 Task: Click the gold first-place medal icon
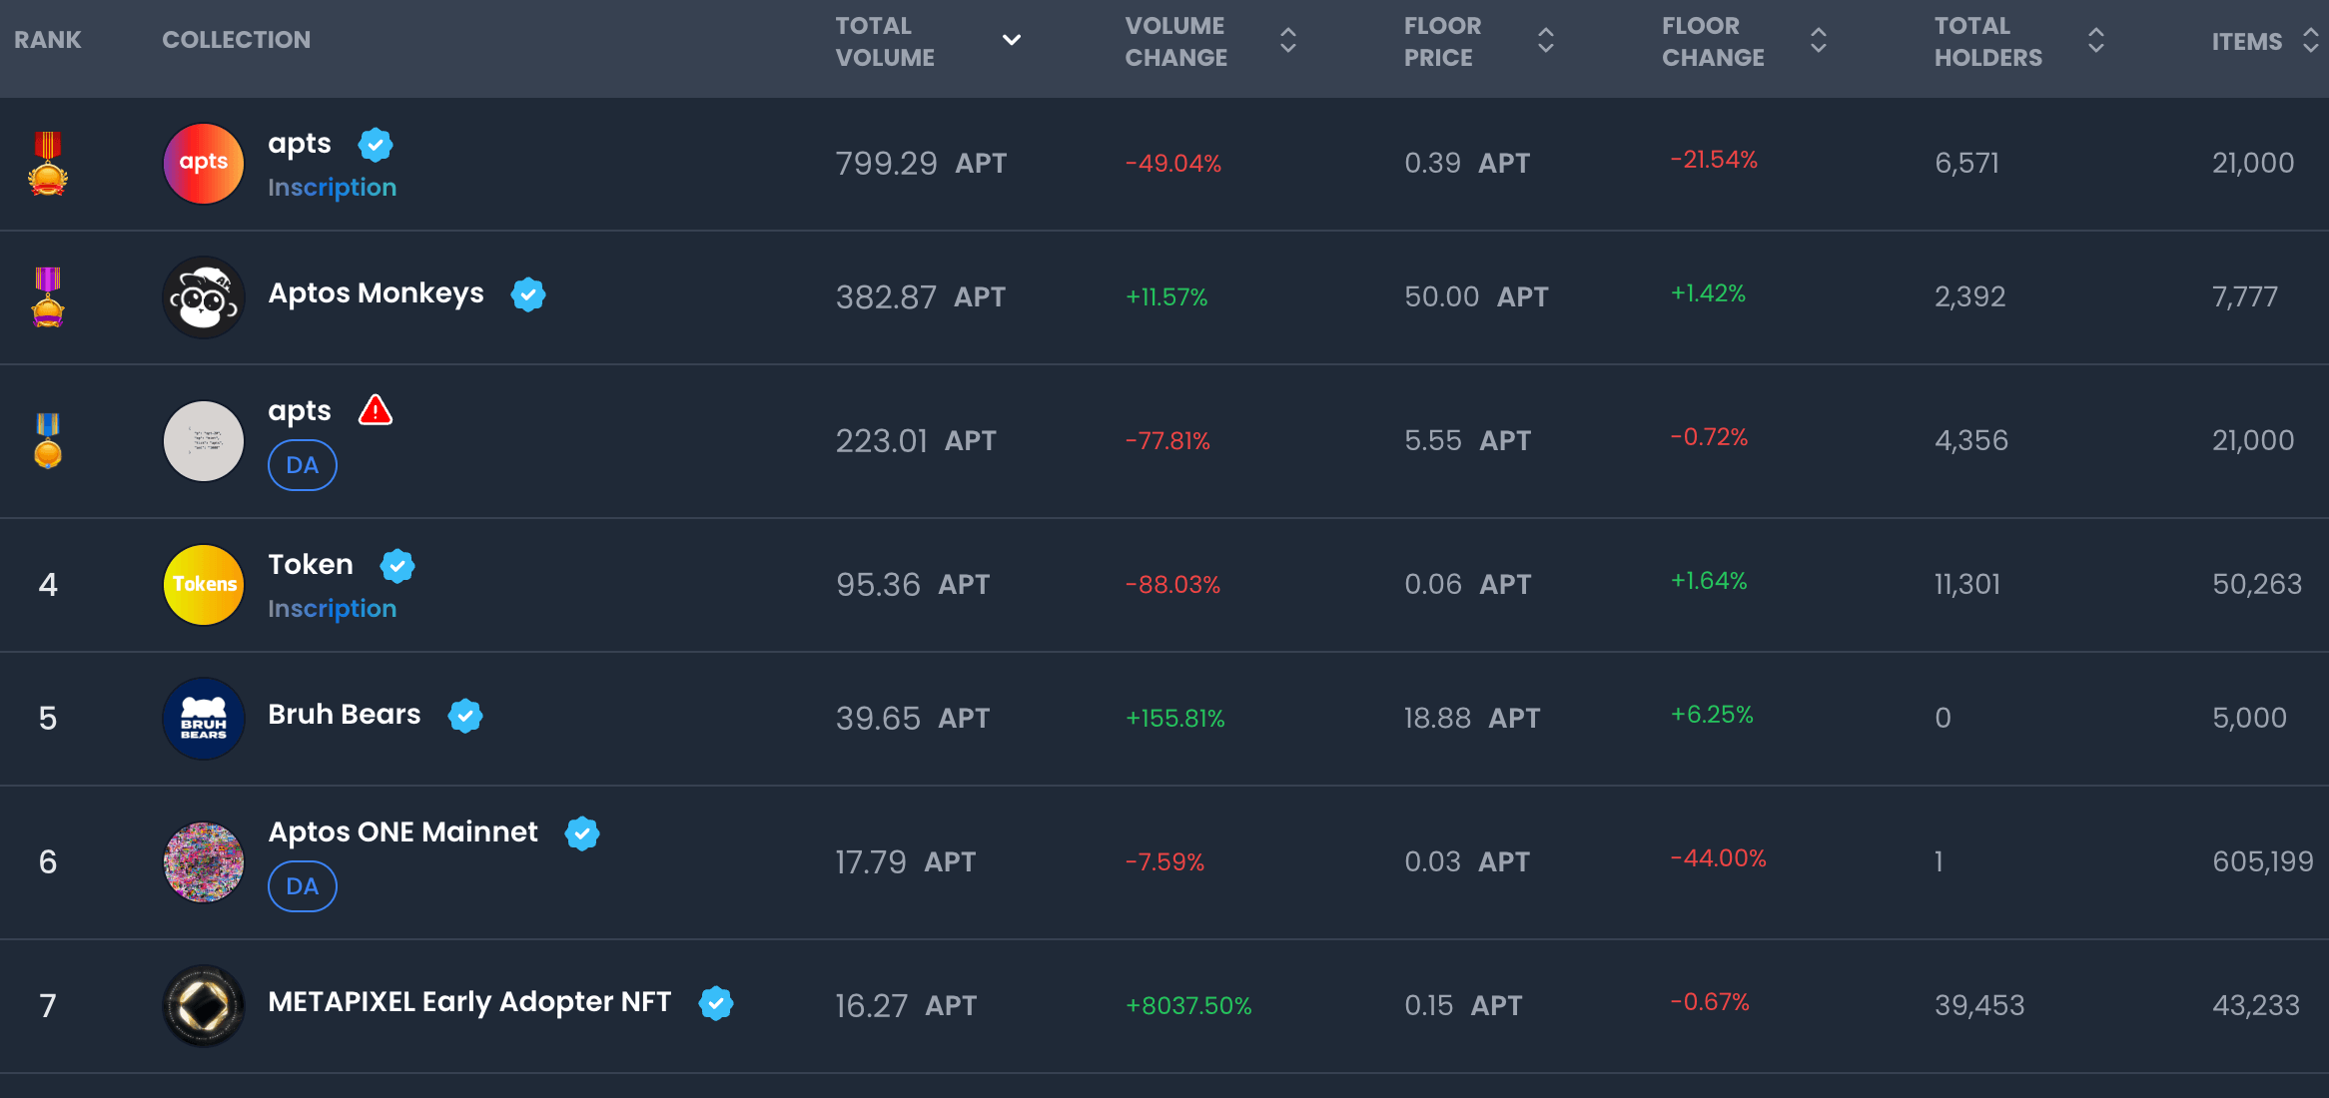pyautogui.click(x=48, y=163)
